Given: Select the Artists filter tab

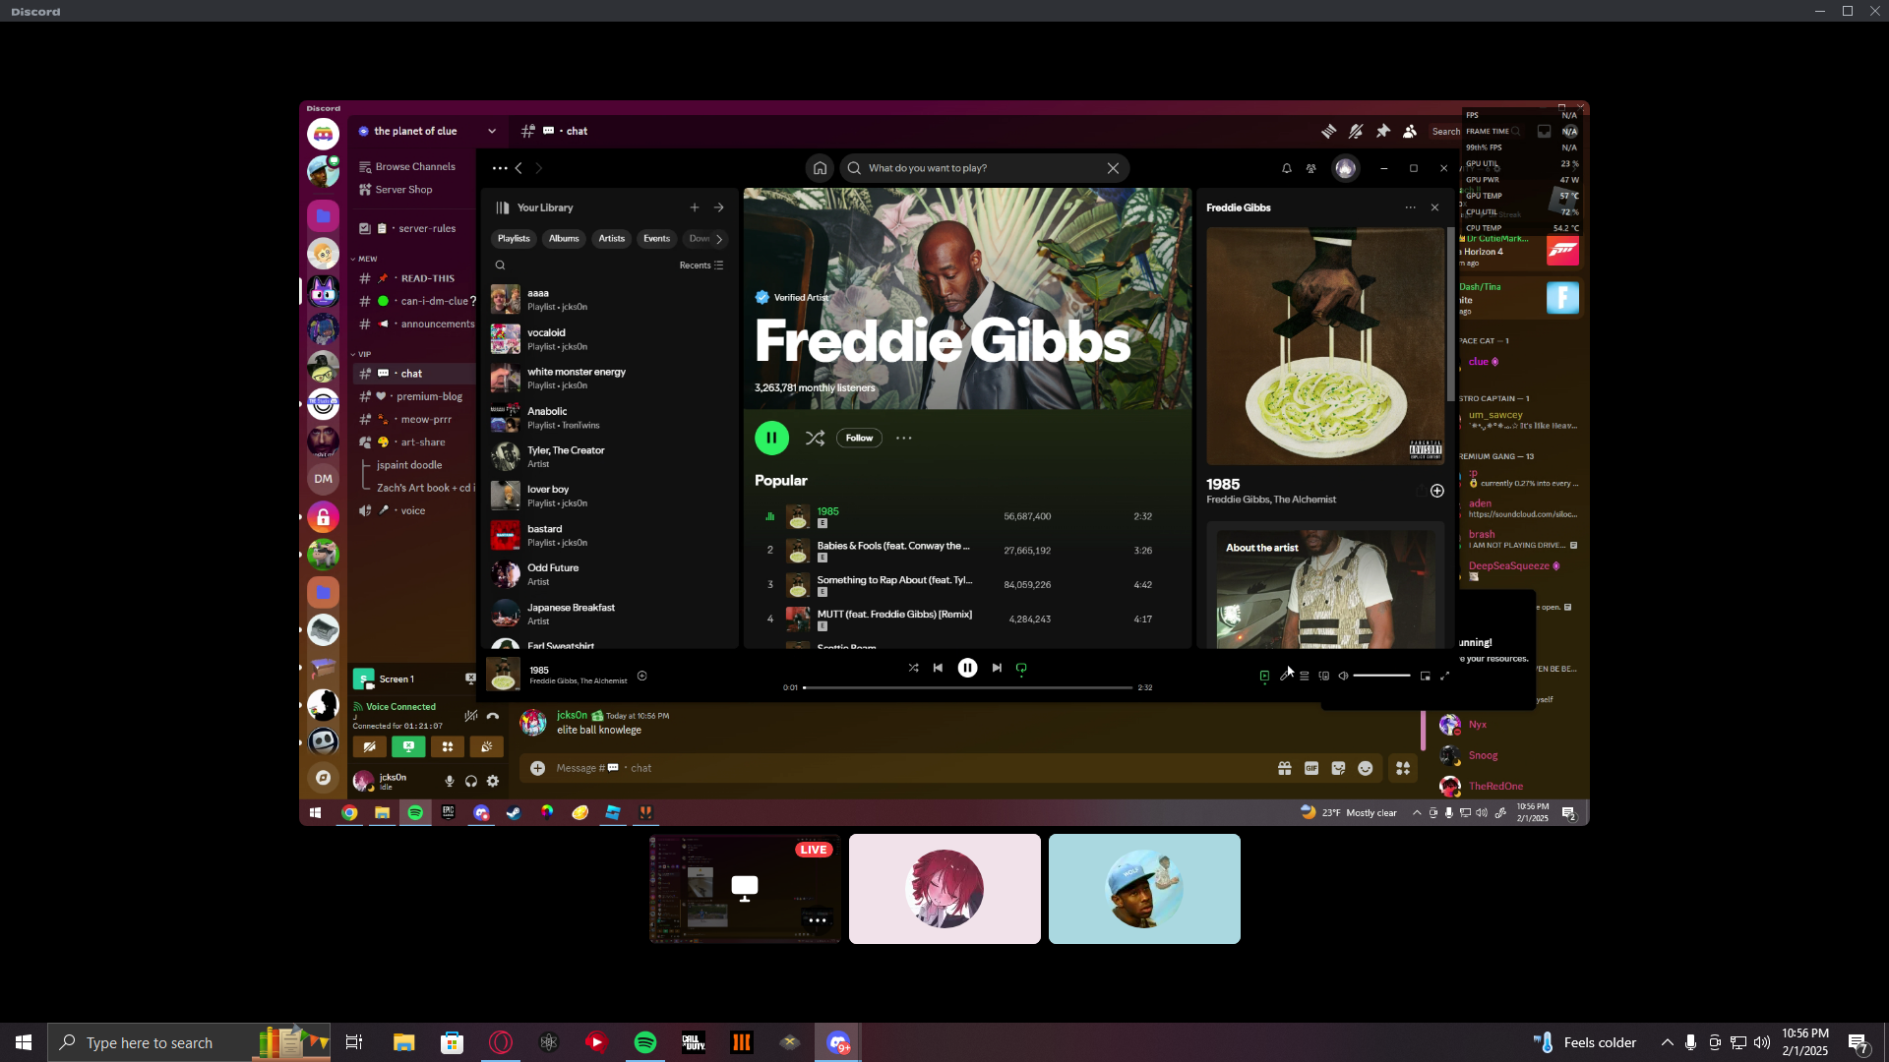Looking at the screenshot, I should pos(611,239).
